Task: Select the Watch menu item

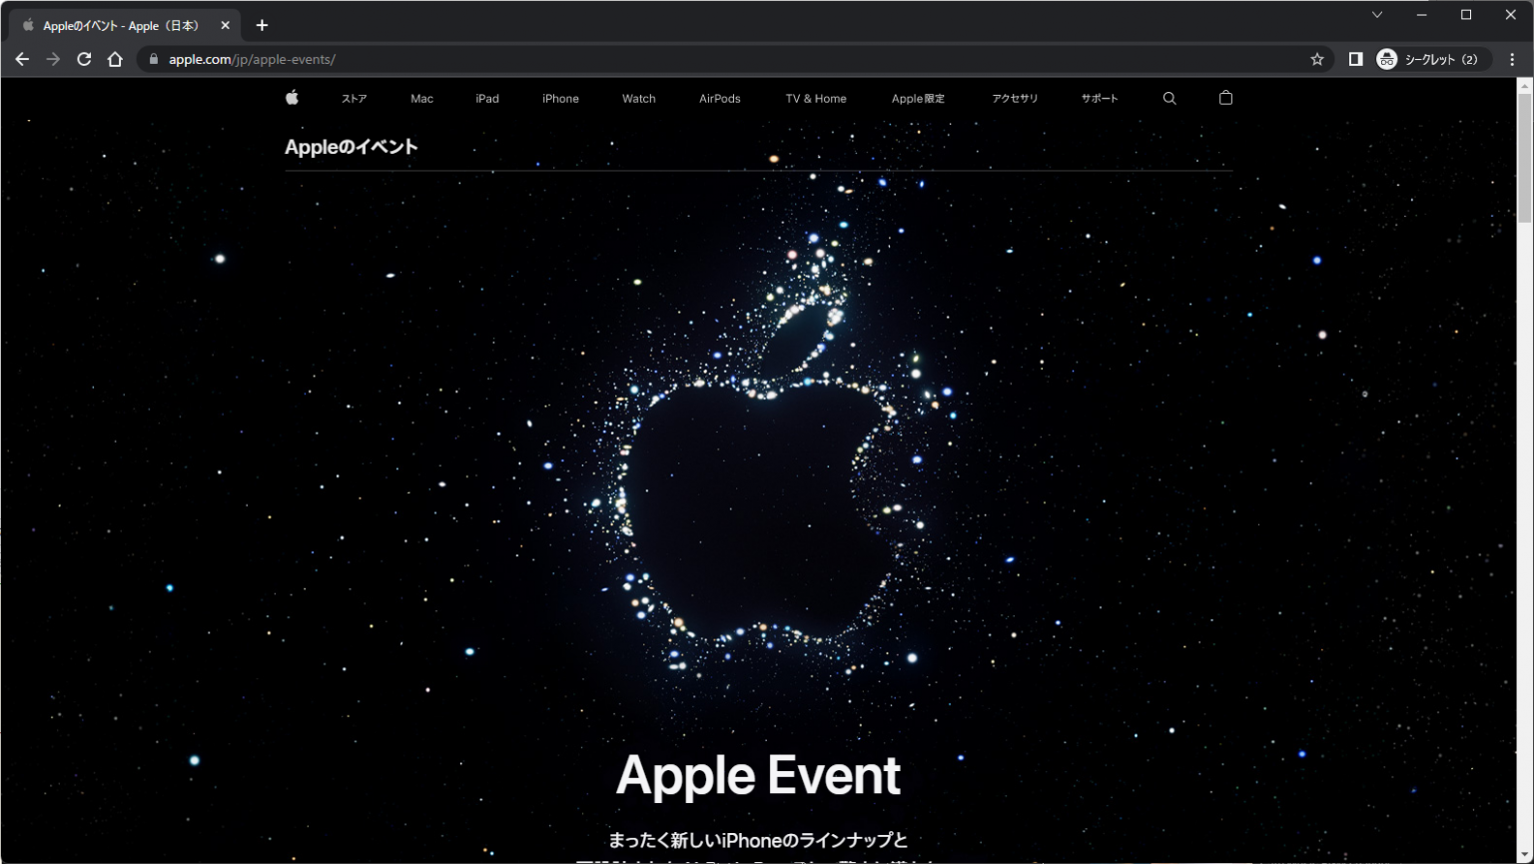Action: pos(638,97)
